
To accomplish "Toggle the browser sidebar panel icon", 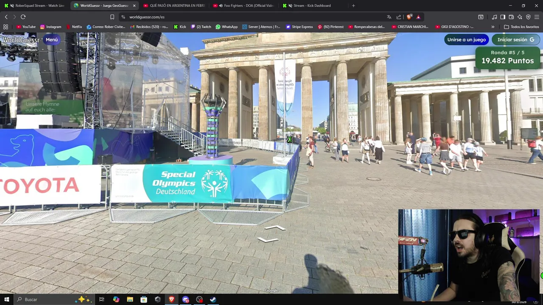I will pos(503,17).
